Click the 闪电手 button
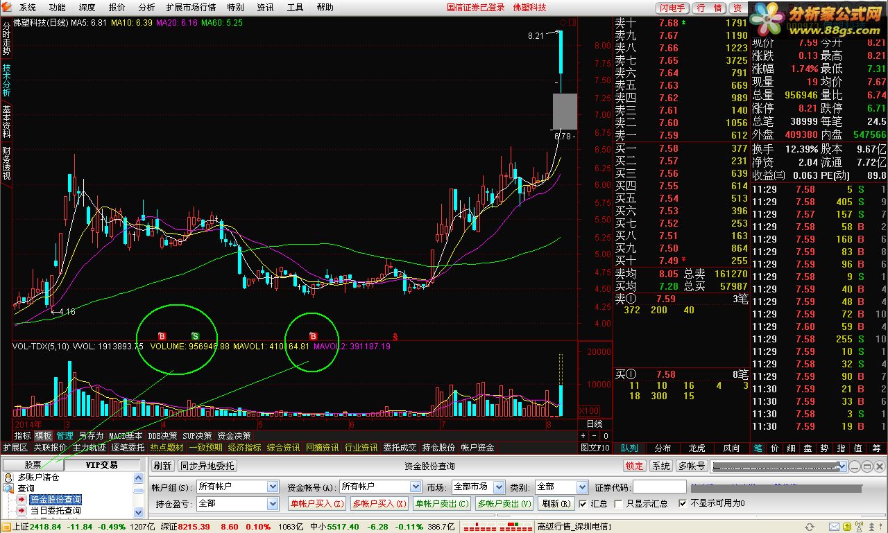The image size is (888, 533). click(x=673, y=8)
